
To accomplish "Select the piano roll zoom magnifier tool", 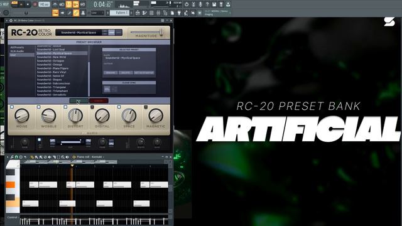I will (63, 157).
